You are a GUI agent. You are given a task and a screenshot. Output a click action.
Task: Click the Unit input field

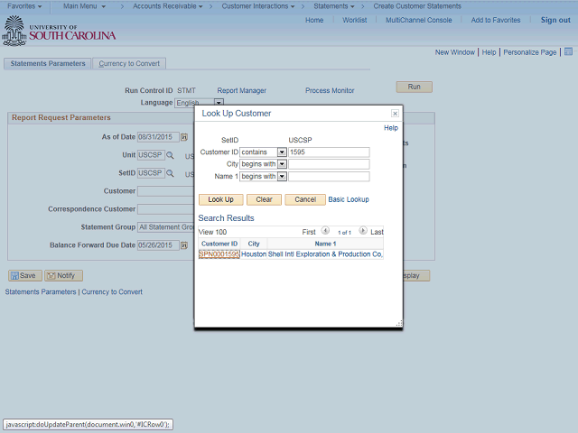coord(151,155)
